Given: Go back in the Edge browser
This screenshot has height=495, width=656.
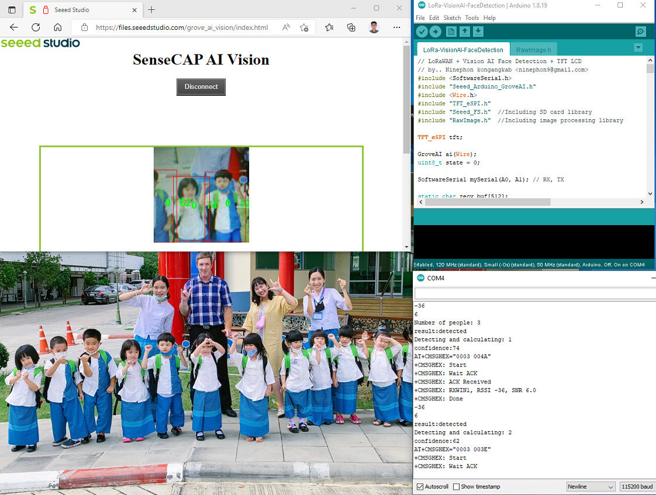Looking at the screenshot, I should 14,27.
